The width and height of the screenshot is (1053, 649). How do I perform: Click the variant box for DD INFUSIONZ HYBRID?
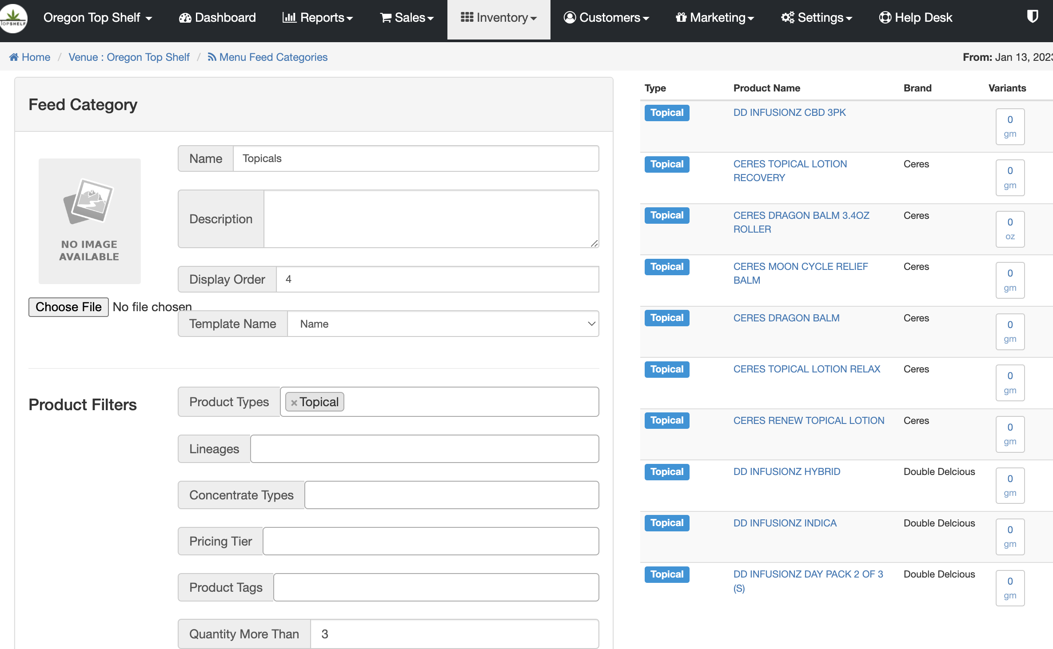coord(1009,486)
